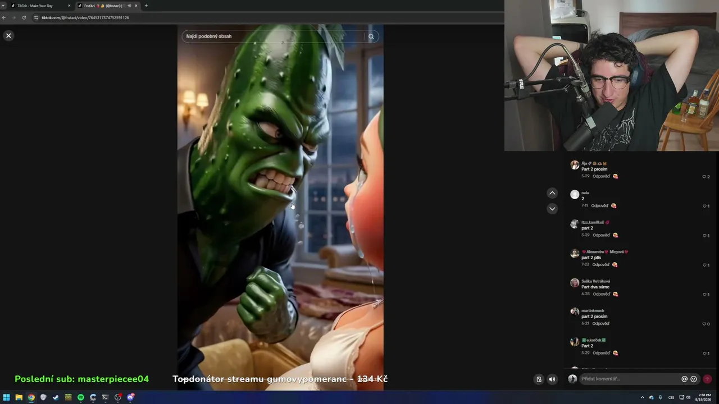Open the terminal from the taskbar
Screen dimensions: 719x404
(105, 397)
